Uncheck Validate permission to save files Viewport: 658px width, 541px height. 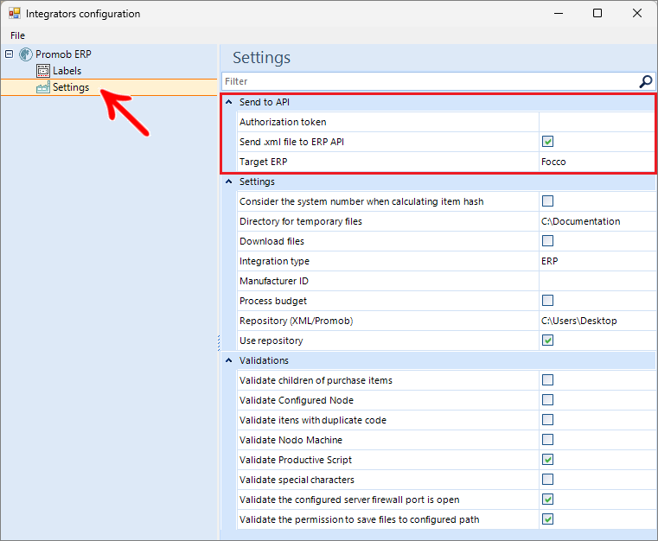pyautogui.click(x=547, y=519)
